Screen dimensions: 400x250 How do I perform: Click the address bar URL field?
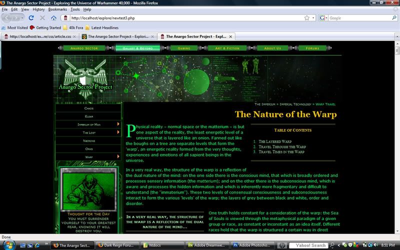coord(187,18)
